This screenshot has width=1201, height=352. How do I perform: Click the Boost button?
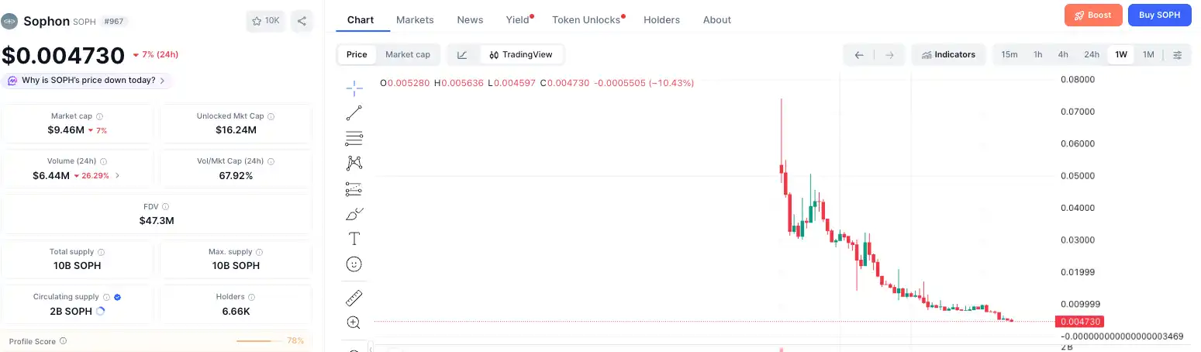[1093, 15]
